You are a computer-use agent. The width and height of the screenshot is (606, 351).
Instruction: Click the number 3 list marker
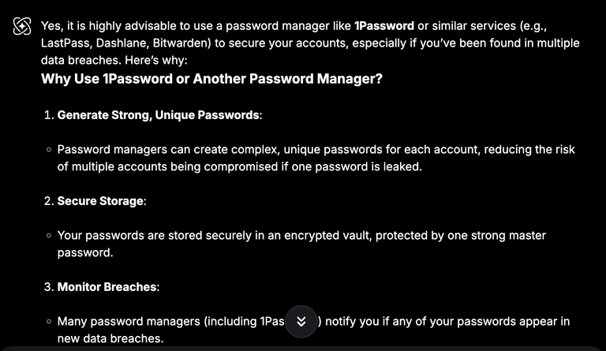tap(48, 287)
